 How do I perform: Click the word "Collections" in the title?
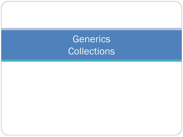(91, 51)
